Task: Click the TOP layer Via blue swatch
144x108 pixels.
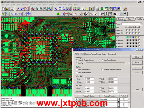Action: coord(133,37)
